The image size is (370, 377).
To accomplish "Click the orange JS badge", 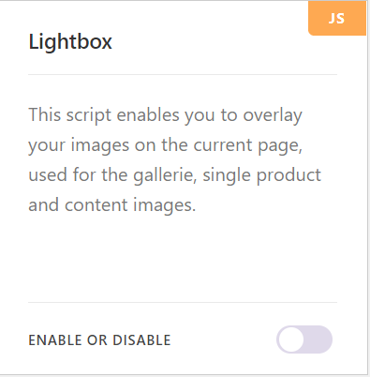I will coord(337,18).
